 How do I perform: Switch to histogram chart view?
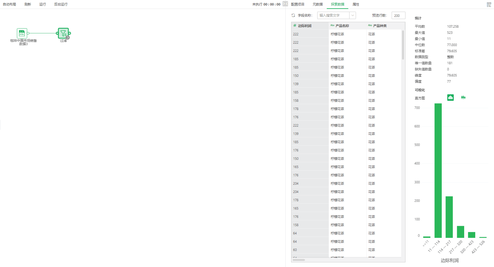click(x=450, y=98)
